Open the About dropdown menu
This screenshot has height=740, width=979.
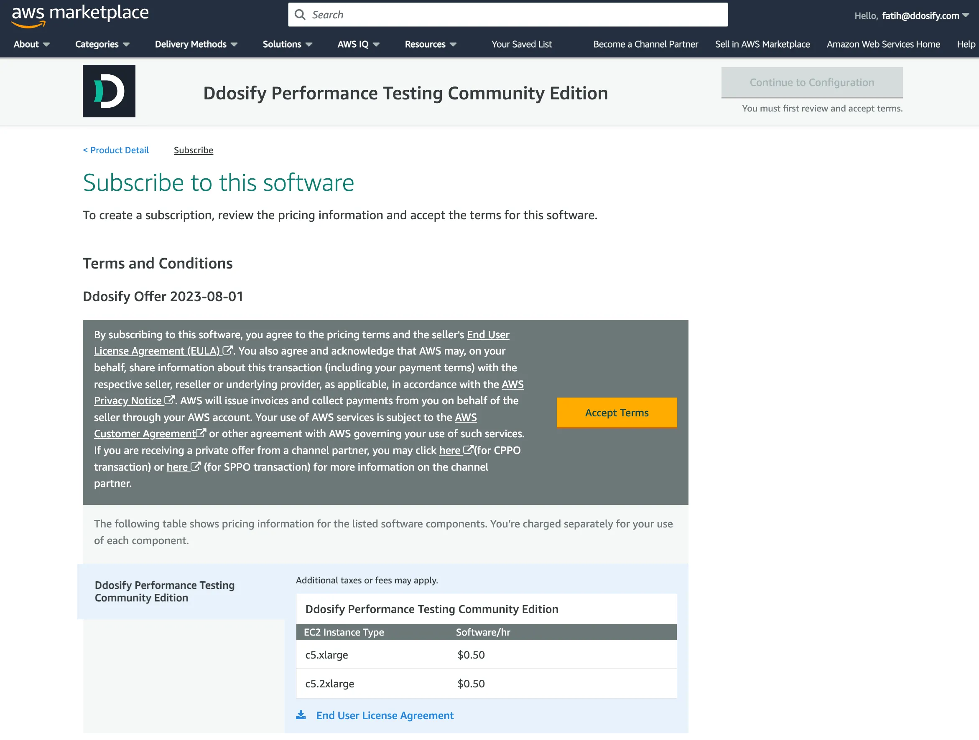click(31, 44)
